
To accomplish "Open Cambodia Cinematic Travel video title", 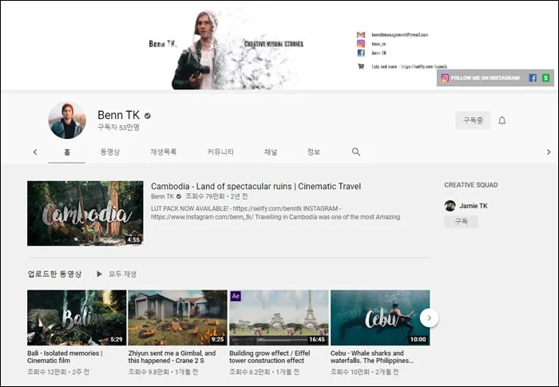I will coord(256,187).
